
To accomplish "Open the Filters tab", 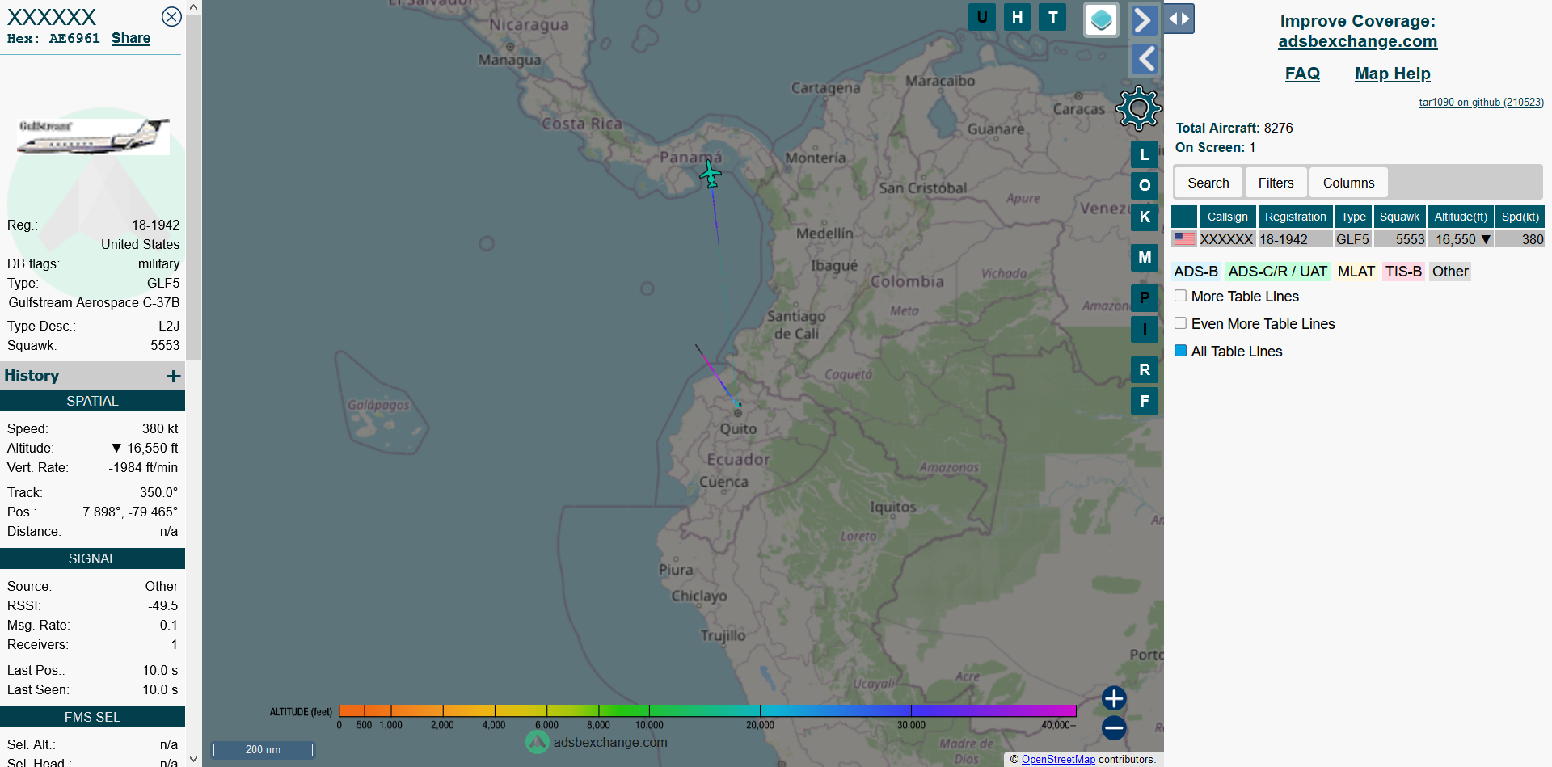I will (1276, 183).
